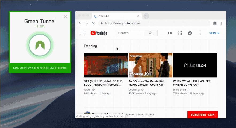Screen dimensions: 236x128
Task: Click the SUBSCRIBE 429K button
Action: (202, 115)
